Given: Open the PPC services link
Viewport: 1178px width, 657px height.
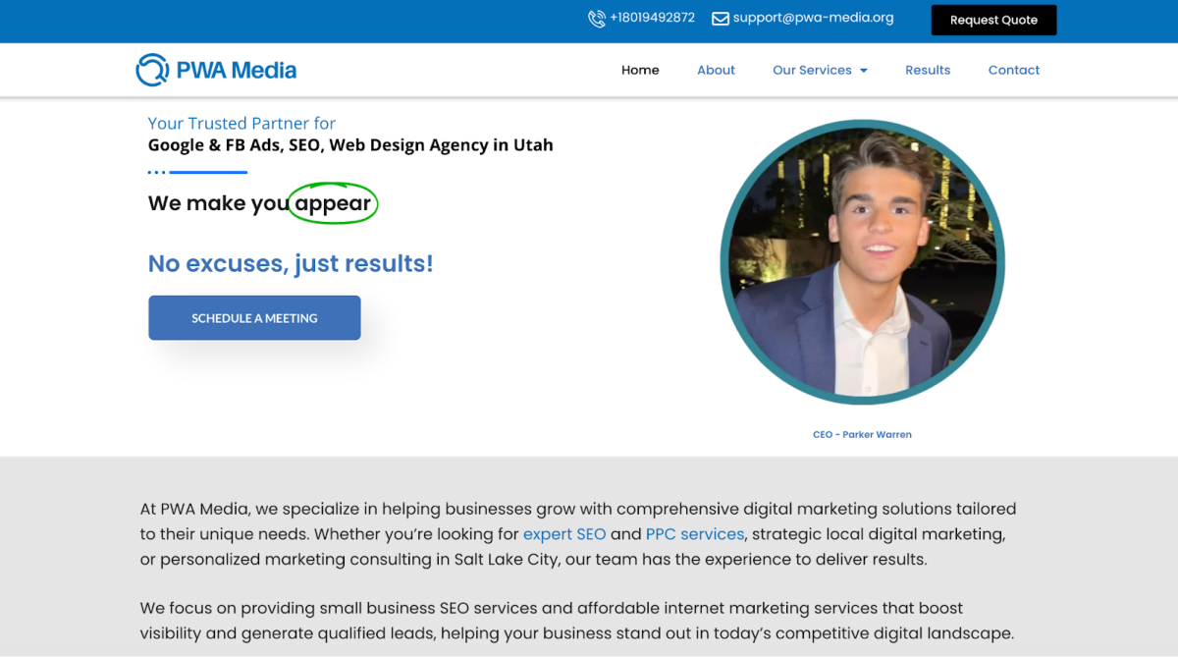Looking at the screenshot, I should 694,534.
